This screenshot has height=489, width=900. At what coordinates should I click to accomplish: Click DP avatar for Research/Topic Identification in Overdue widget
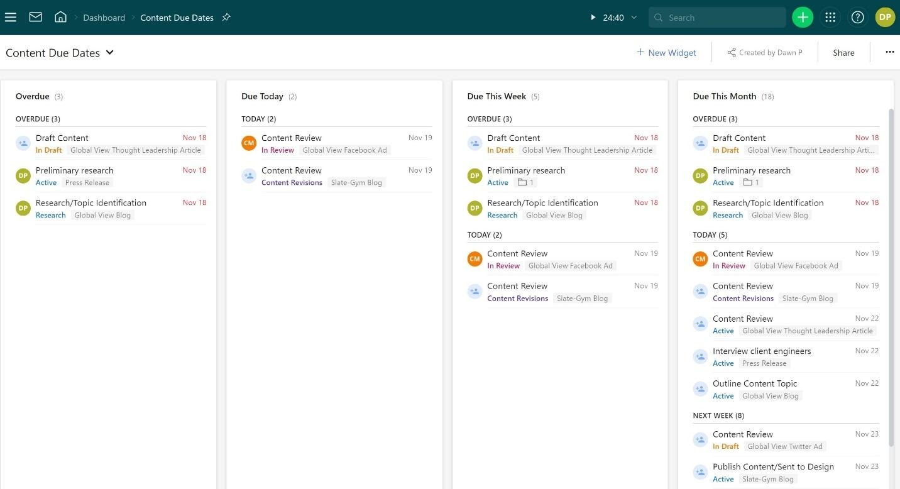click(23, 209)
